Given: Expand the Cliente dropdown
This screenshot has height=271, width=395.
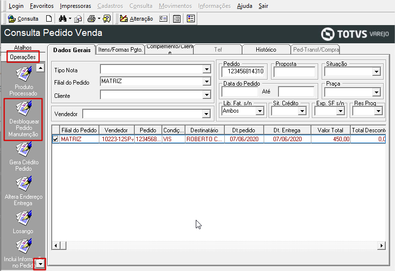Looking at the screenshot, I should pyautogui.click(x=207, y=95).
